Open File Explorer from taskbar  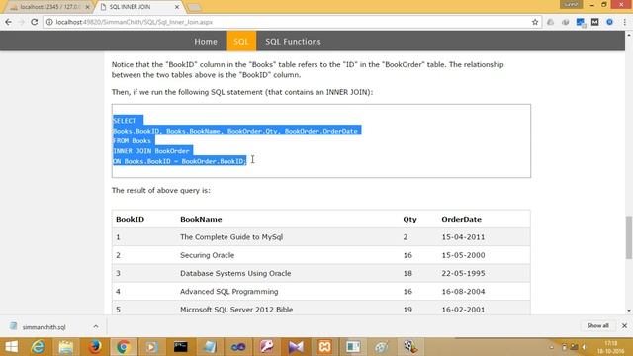pyautogui.click(x=66, y=347)
